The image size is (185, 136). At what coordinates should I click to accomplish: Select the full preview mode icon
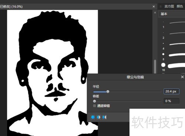click(93, 117)
